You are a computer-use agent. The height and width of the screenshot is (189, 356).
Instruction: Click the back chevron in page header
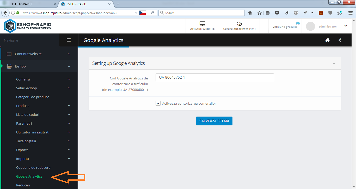click(x=340, y=40)
